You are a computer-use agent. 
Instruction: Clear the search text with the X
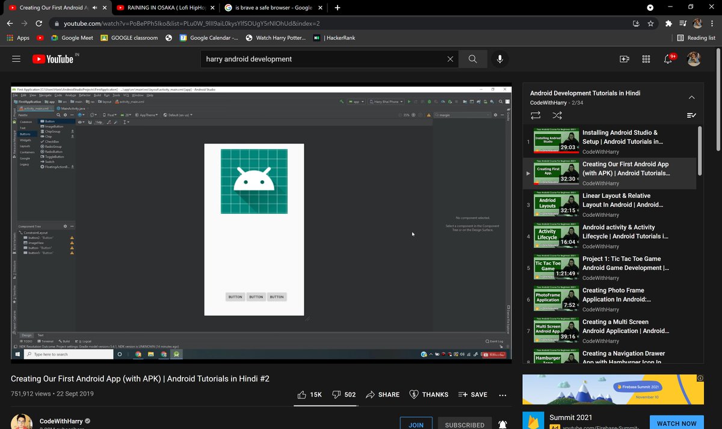tap(450, 59)
